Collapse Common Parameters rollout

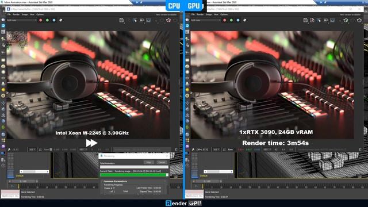[x=115, y=182]
